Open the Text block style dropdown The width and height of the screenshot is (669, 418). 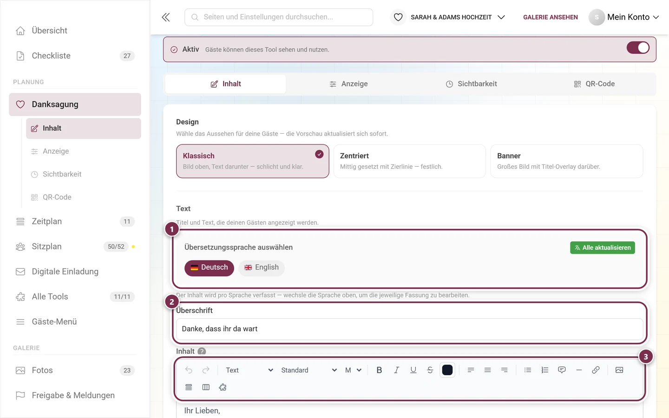249,370
